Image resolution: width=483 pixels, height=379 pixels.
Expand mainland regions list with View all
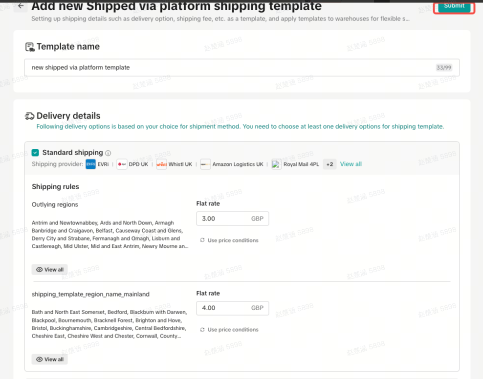click(50, 359)
